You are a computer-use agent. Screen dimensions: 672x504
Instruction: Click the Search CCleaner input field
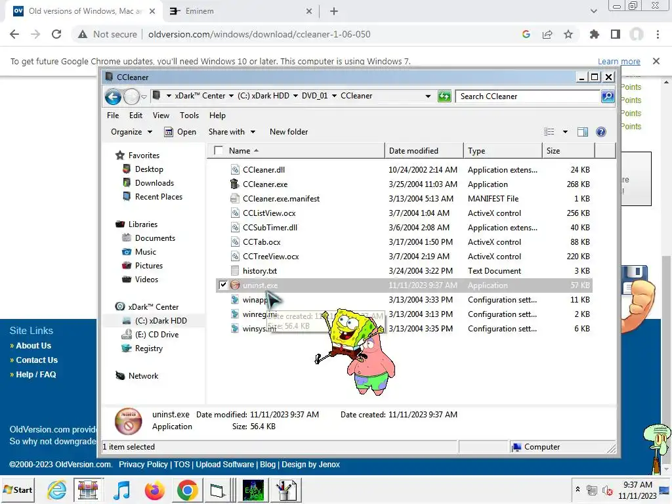point(528,96)
